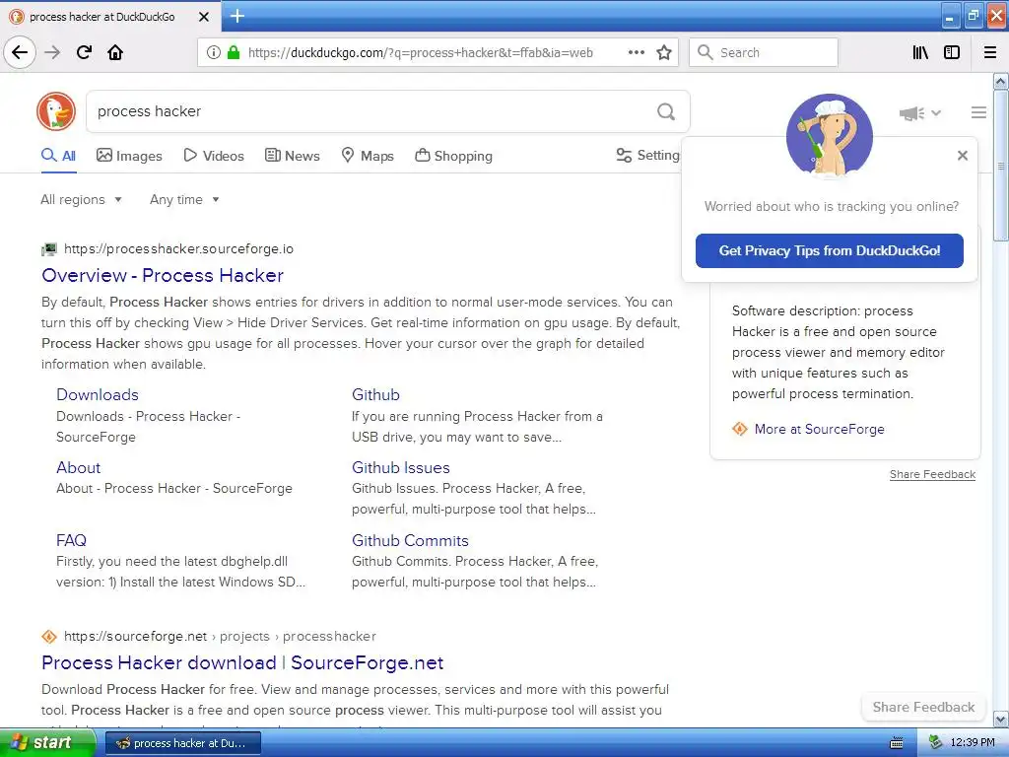Open Process Hacker download SourceForge.net result

[x=242, y=662]
